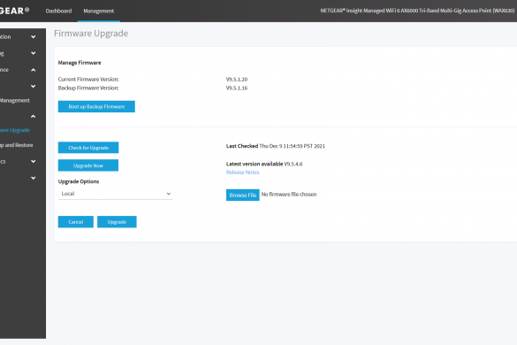Expand the chevron just above the Management entry
The width and height of the screenshot is (517, 345).
click(x=33, y=87)
